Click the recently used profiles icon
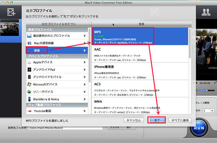This screenshot has height=143, width=217. pyautogui.click(x=29, y=36)
